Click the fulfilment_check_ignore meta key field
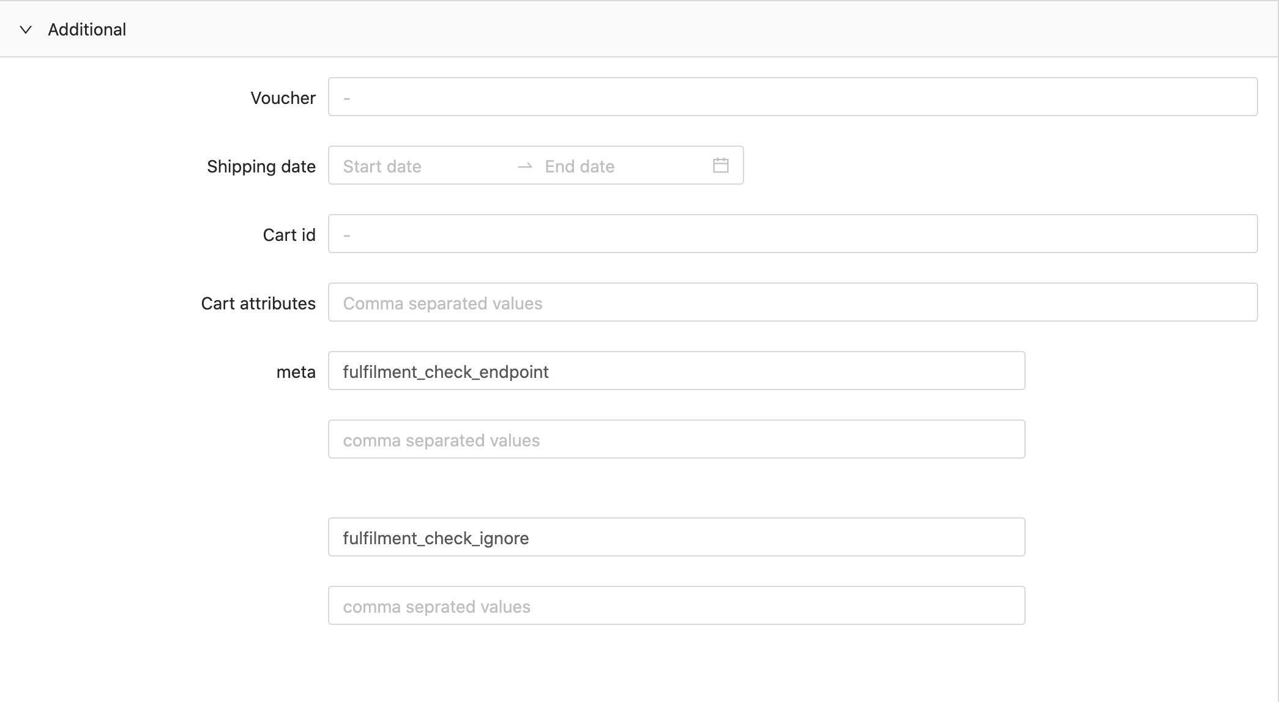Viewport: 1279px width, 702px height. 676,537
